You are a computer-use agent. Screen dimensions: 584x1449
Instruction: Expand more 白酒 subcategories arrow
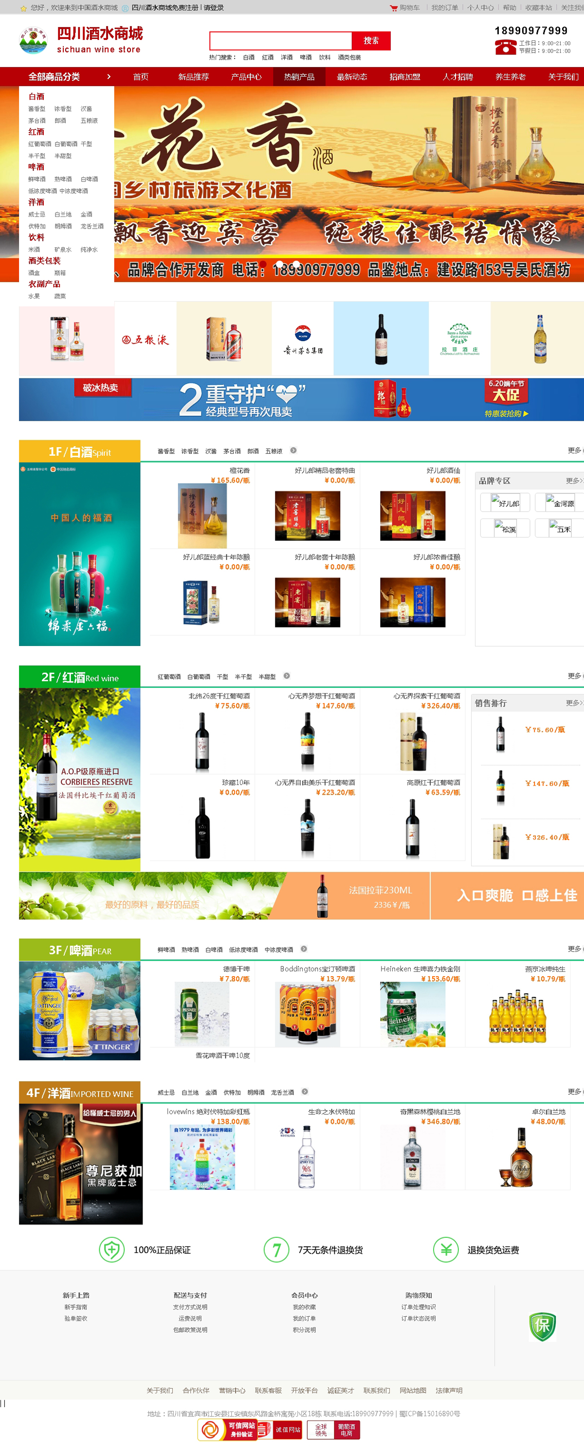click(x=293, y=450)
